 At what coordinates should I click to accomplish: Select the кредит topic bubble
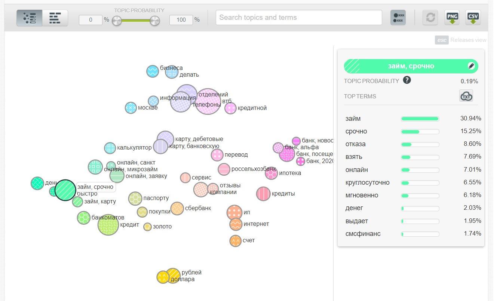(x=108, y=225)
